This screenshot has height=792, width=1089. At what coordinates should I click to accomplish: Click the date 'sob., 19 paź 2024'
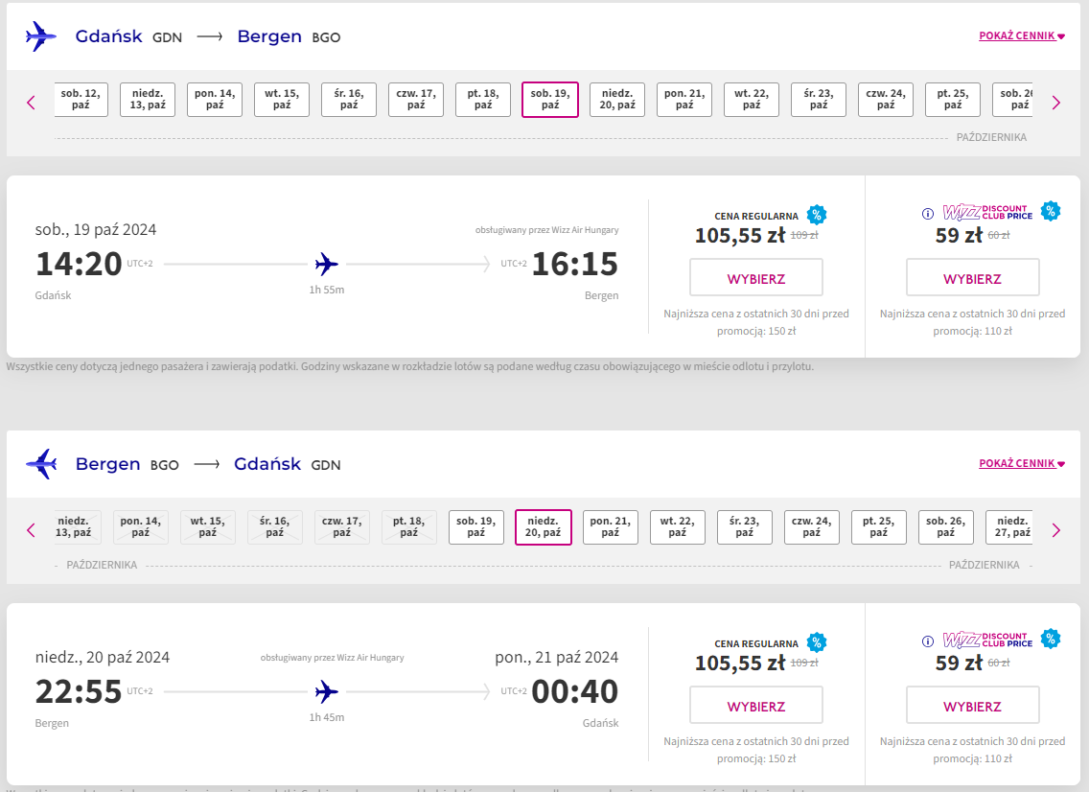click(x=96, y=229)
